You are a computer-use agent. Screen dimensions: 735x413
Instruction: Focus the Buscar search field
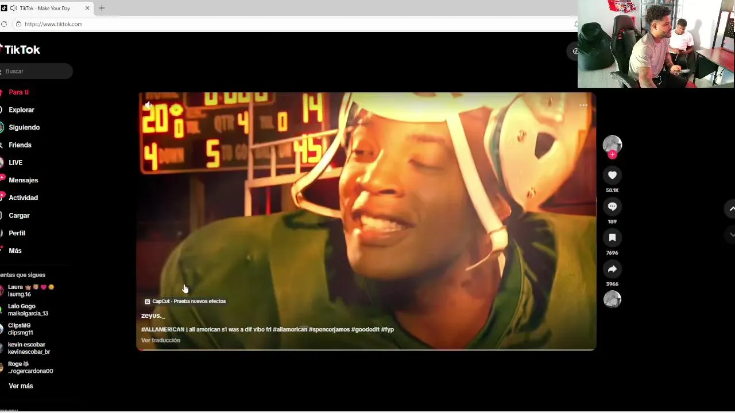[x=36, y=71]
